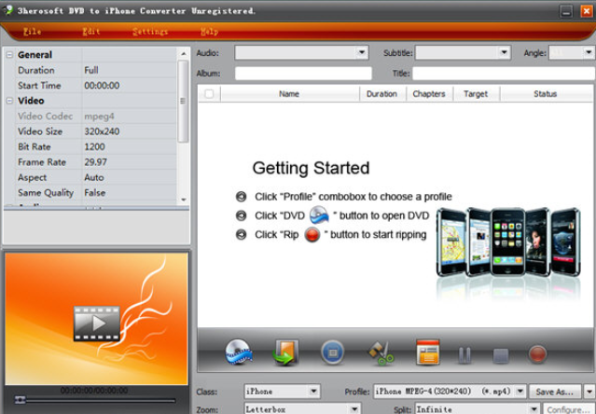Open the Split Infinite dropdown
Image resolution: width=596 pixels, height=414 pixels.
click(x=534, y=409)
